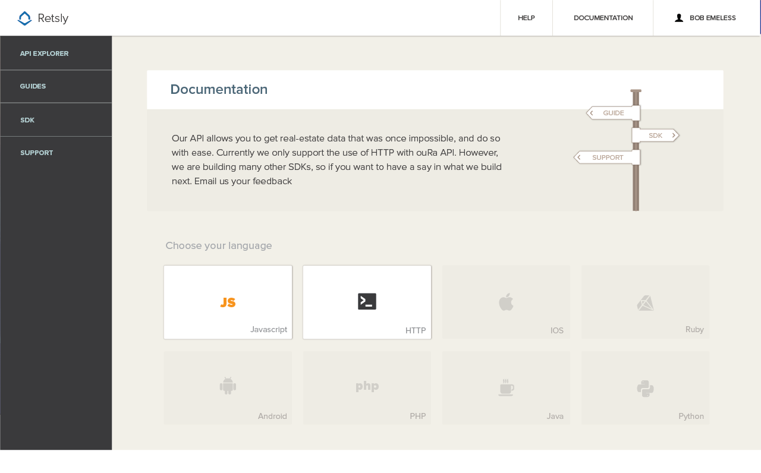This screenshot has height=473, width=761.
Task: Select the HTTP terminal icon
Action: (x=367, y=301)
